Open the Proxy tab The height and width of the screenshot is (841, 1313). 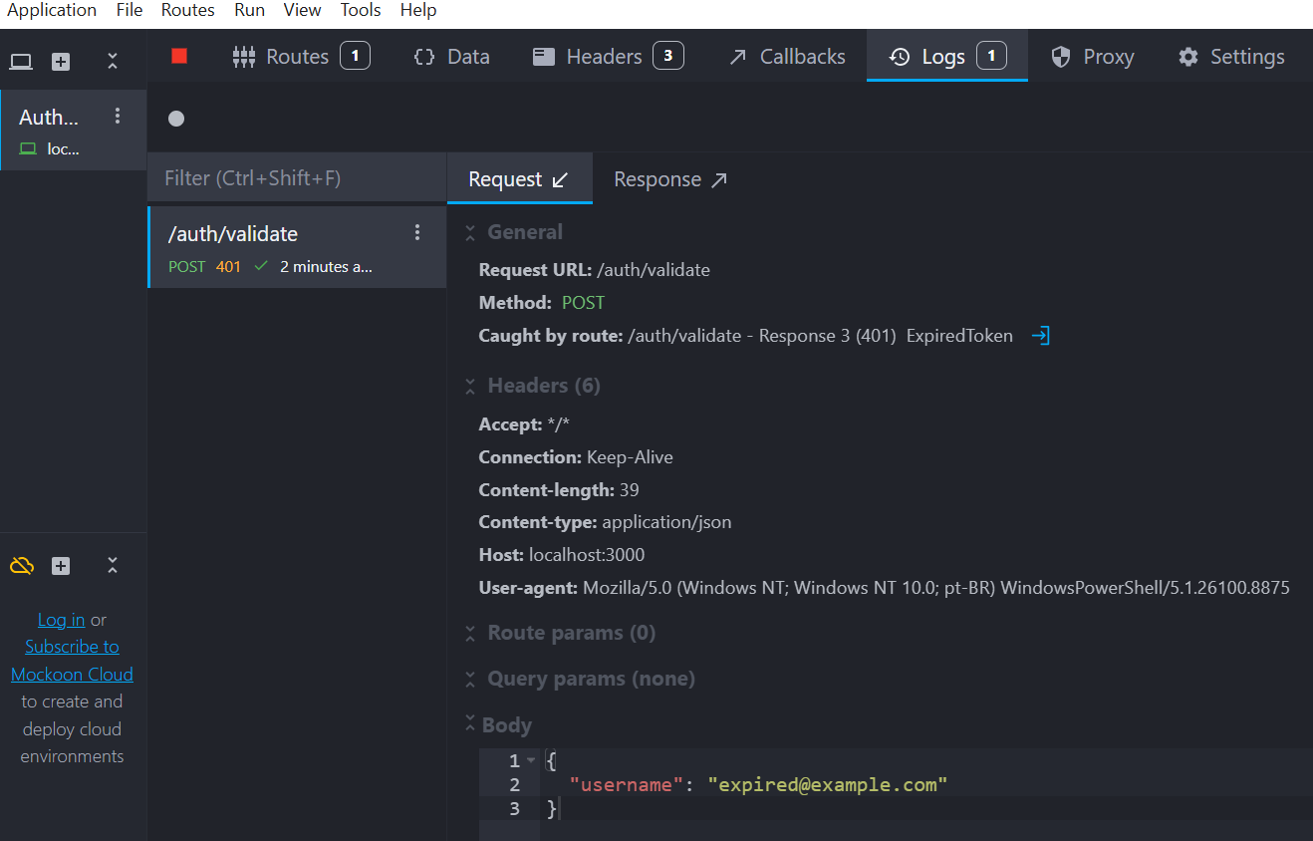pyautogui.click(x=1093, y=56)
